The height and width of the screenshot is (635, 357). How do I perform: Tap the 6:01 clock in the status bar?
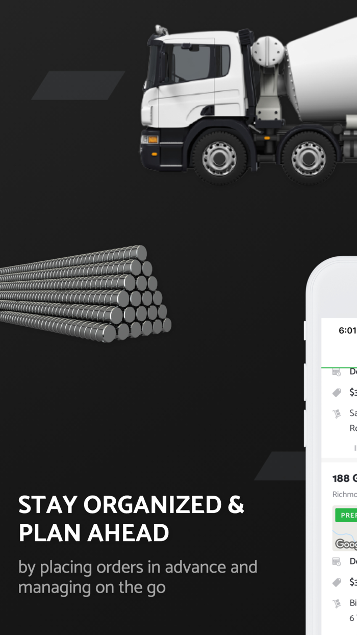click(x=347, y=330)
